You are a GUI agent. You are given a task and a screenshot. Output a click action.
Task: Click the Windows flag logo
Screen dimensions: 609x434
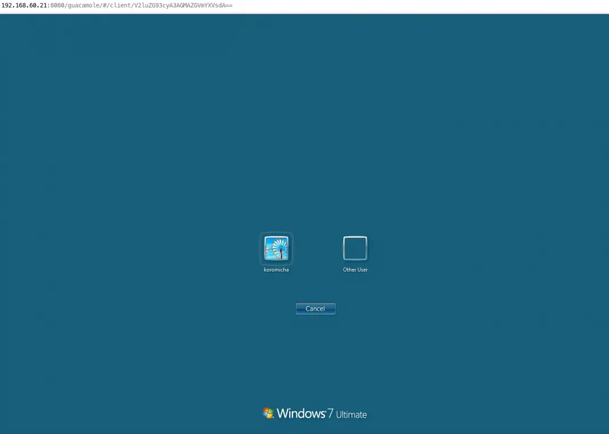[267, 412]
